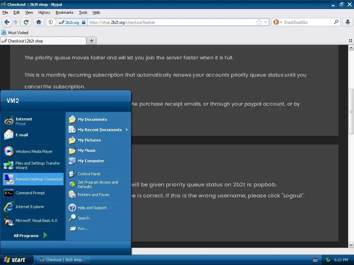Focus the DuckDuckGo search field
Viewport: 354px width, 265px height.
(x=308, y=22)
